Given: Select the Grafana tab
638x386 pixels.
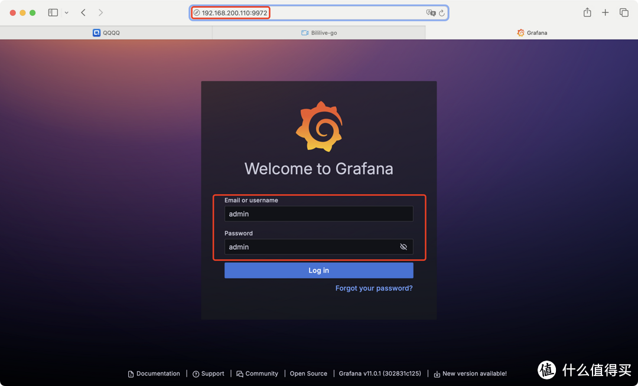Looking at the screenshot, I should point(532,33).
